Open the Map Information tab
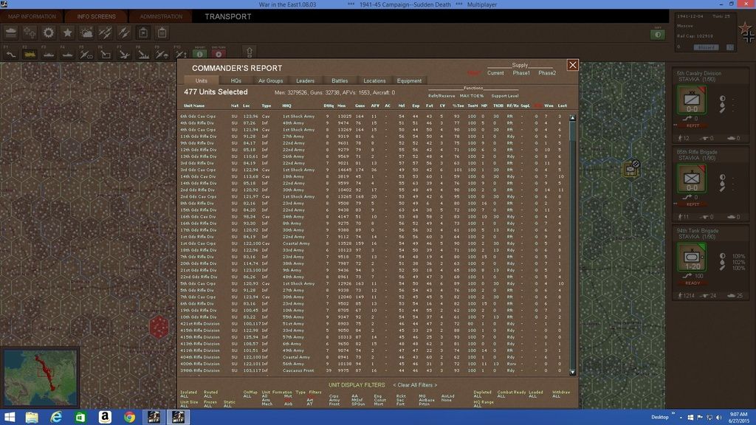This screenshot has width=756, height=425. point(32,16)
